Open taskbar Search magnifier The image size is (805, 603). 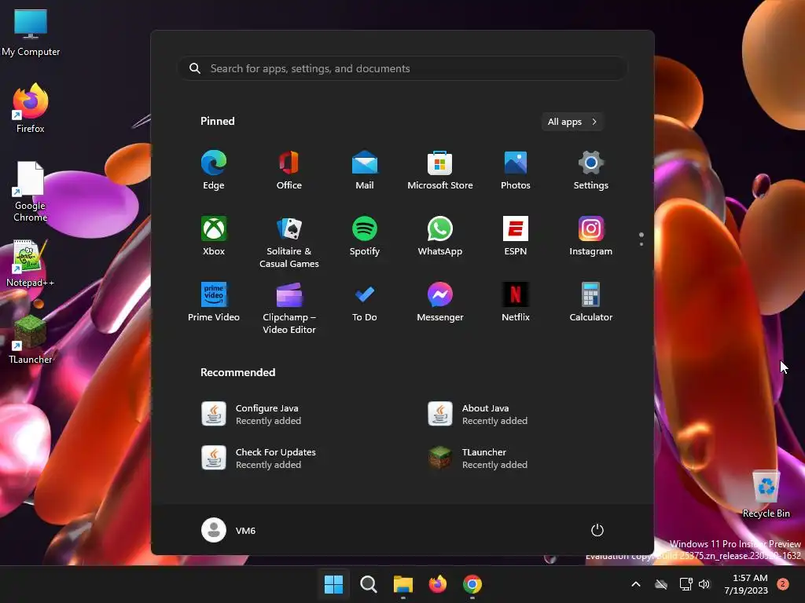click(368, 584)
